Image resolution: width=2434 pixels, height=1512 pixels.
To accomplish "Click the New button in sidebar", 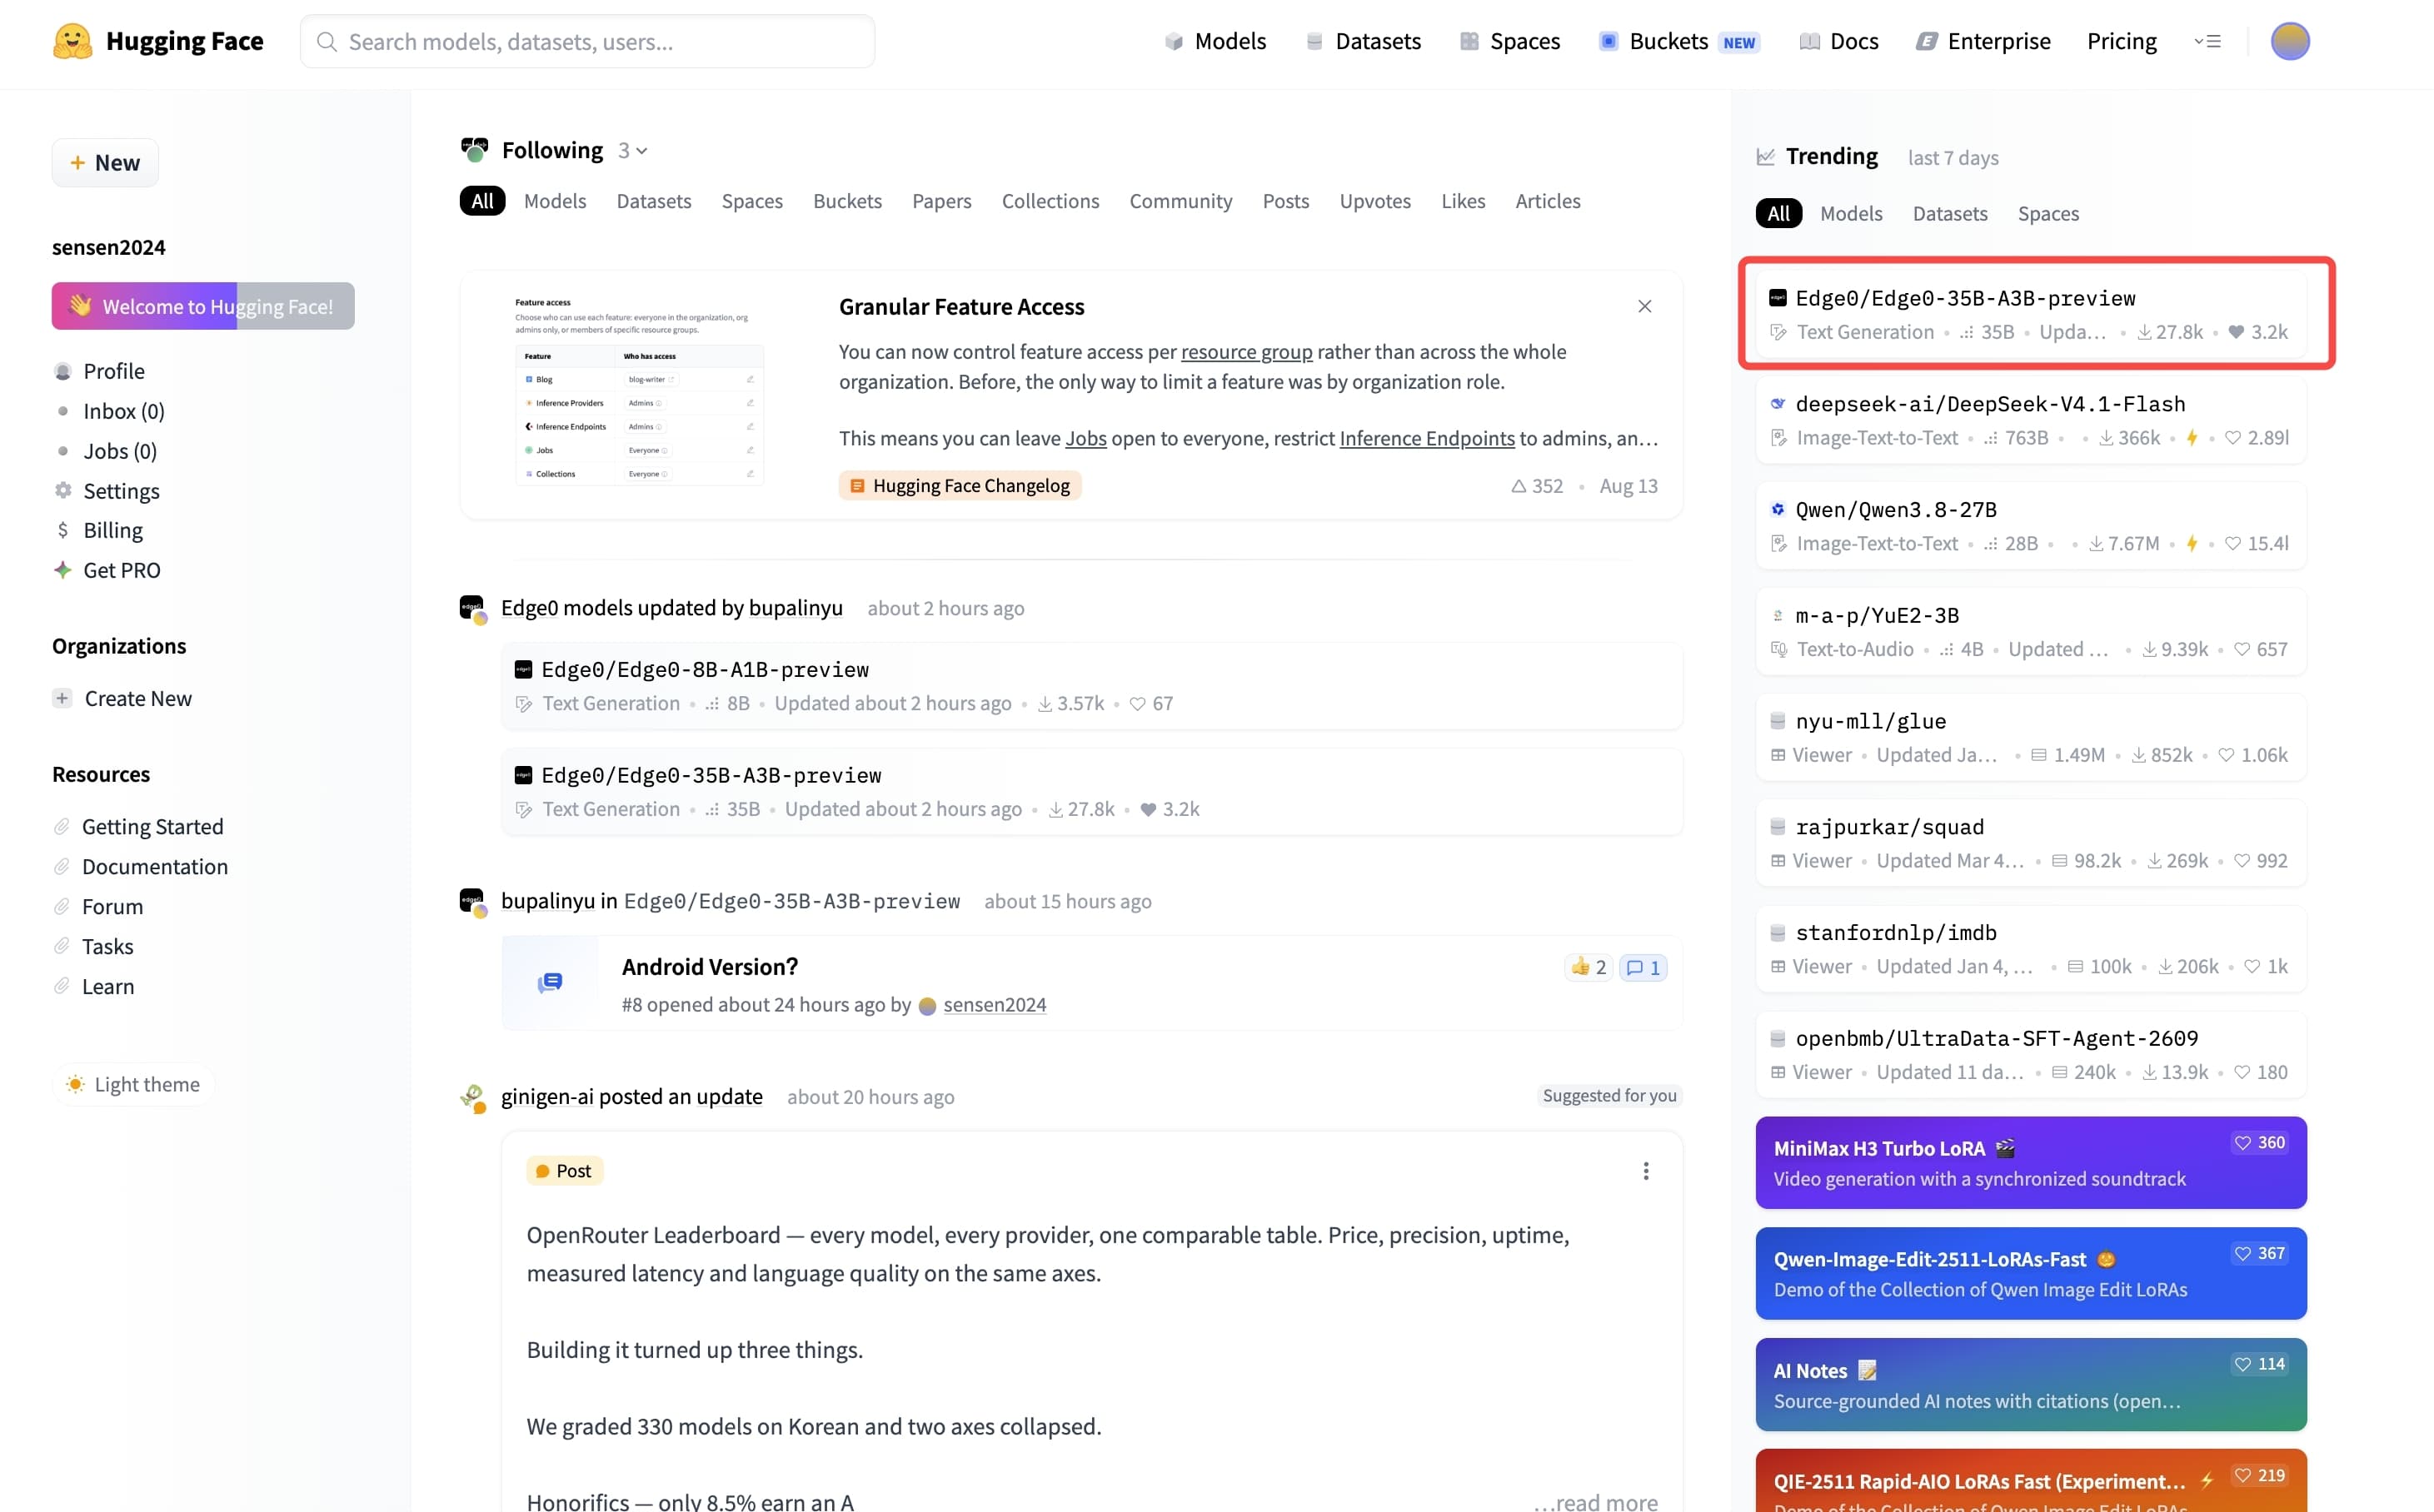I will 105,163.
